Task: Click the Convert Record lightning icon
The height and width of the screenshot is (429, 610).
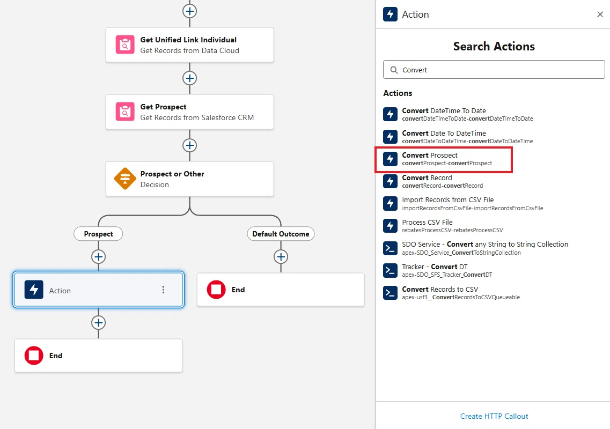Action: click(x=390, y=181)
